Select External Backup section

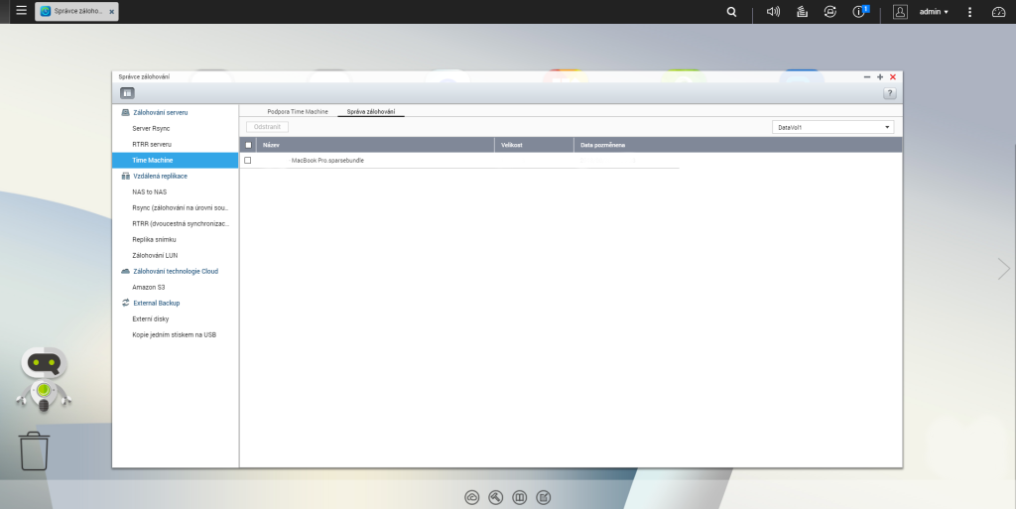156,303
